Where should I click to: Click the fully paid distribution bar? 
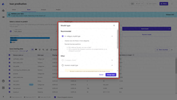[30, 38]
